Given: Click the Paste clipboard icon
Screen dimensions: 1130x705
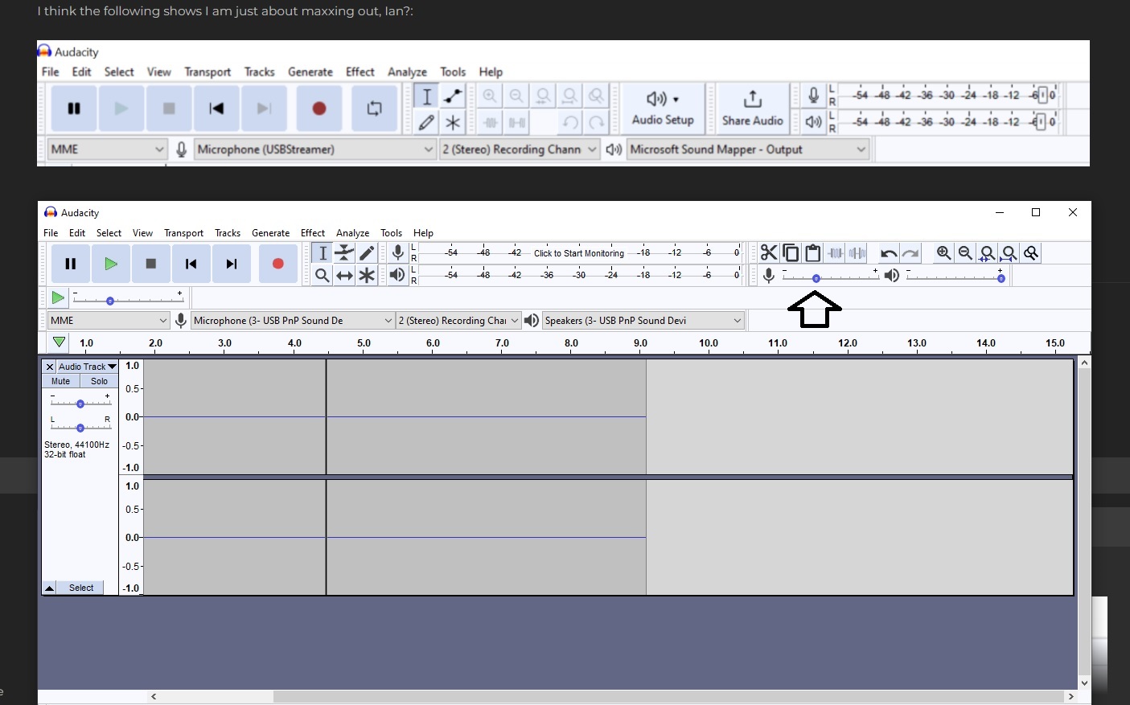Looking at the screenshot, I should (813, 253).
